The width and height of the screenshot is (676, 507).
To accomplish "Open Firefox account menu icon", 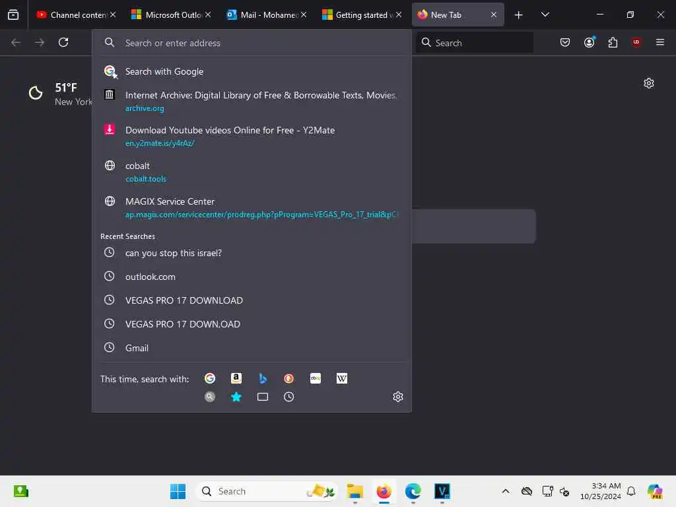I will pyautogui.click(x=589, y=42).
